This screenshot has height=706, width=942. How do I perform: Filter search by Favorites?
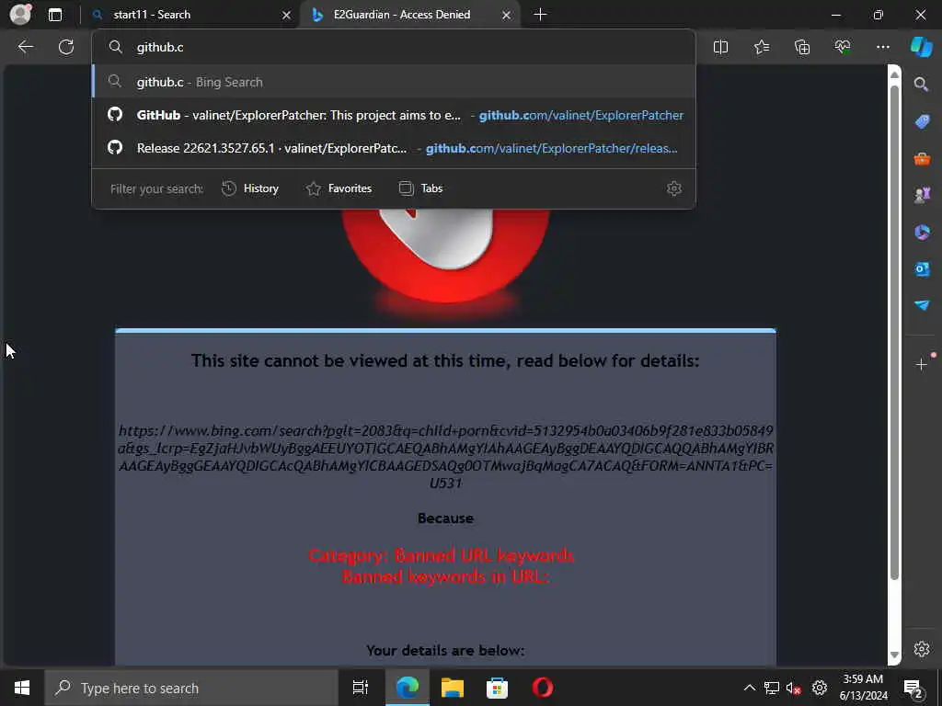[x=339, y=188]
